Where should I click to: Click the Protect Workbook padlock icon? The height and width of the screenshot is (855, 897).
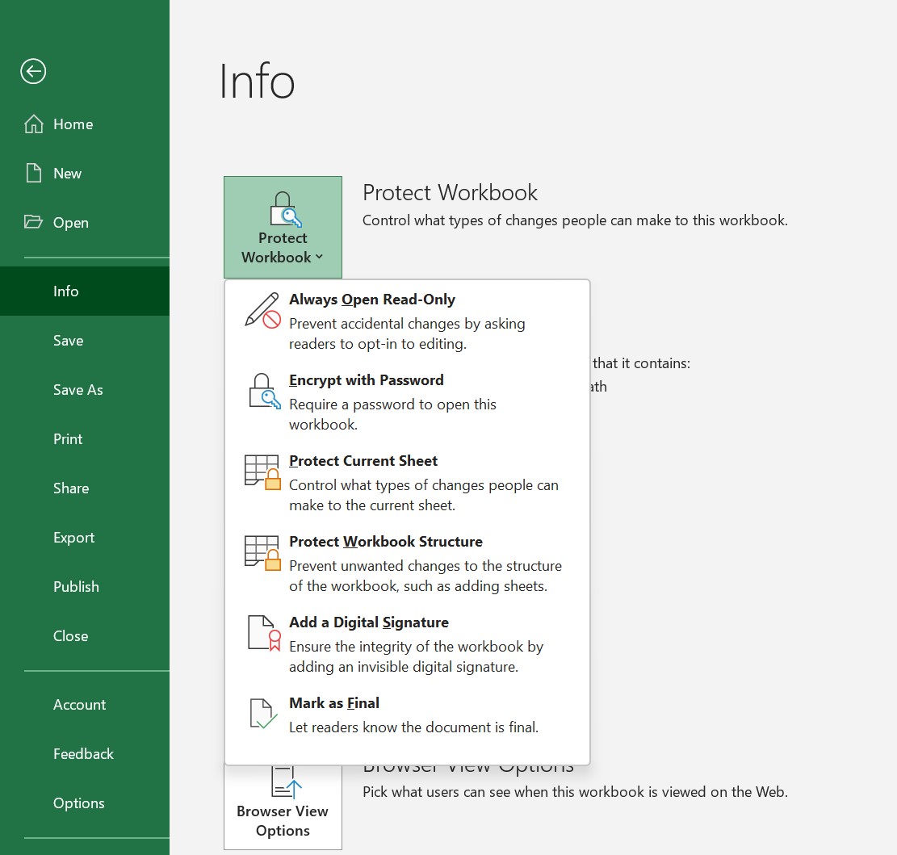point(283,208)
